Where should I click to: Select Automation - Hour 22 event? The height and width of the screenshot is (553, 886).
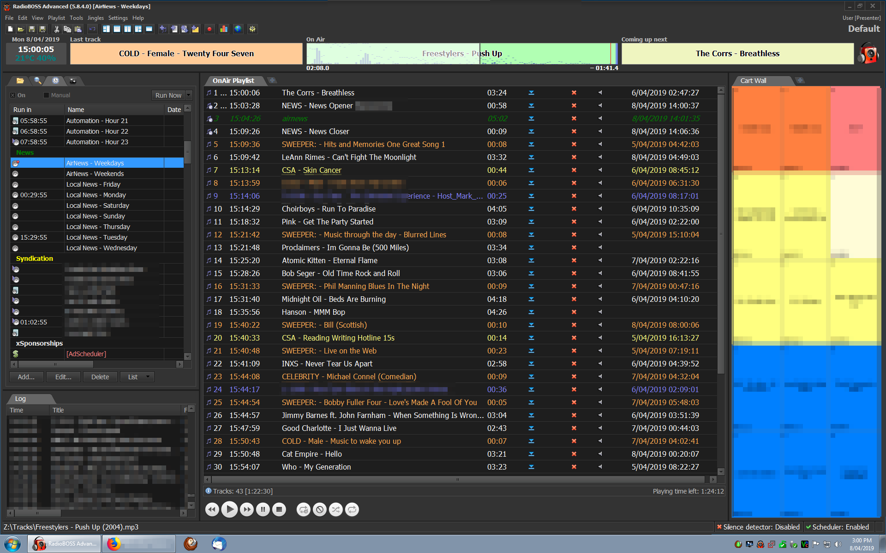(97, 131)
